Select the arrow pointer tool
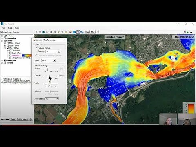Viewport: 196px width, 147px height. tap(36, 32)
